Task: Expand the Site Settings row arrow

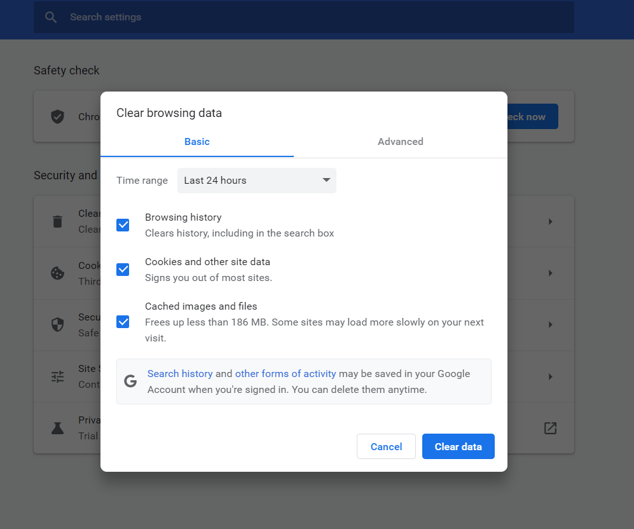Action: coord(550,376)
